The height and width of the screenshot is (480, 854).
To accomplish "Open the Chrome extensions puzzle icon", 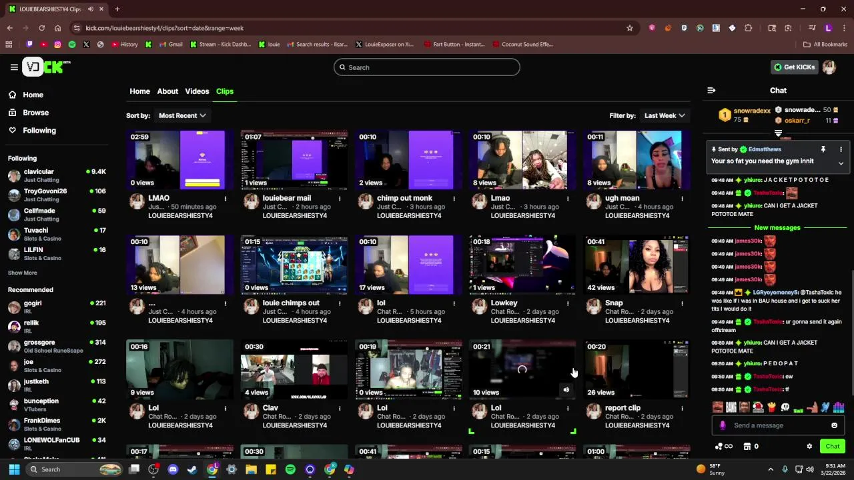I will (748, 28).
